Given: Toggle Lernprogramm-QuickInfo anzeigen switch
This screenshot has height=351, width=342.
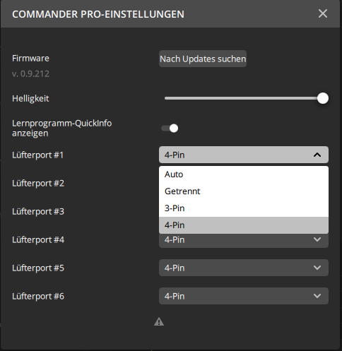Looking at the screenshot, I should point(170,129).
